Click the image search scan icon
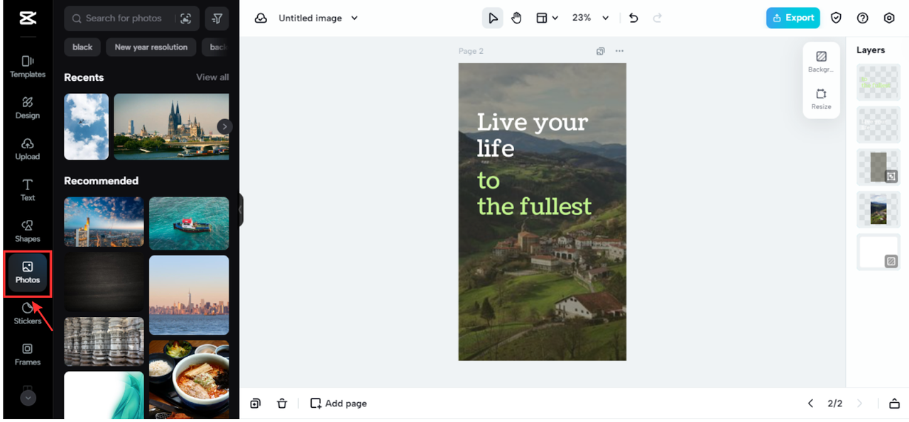This screenshot has width=909, height=422. click(x=186, y=18)
